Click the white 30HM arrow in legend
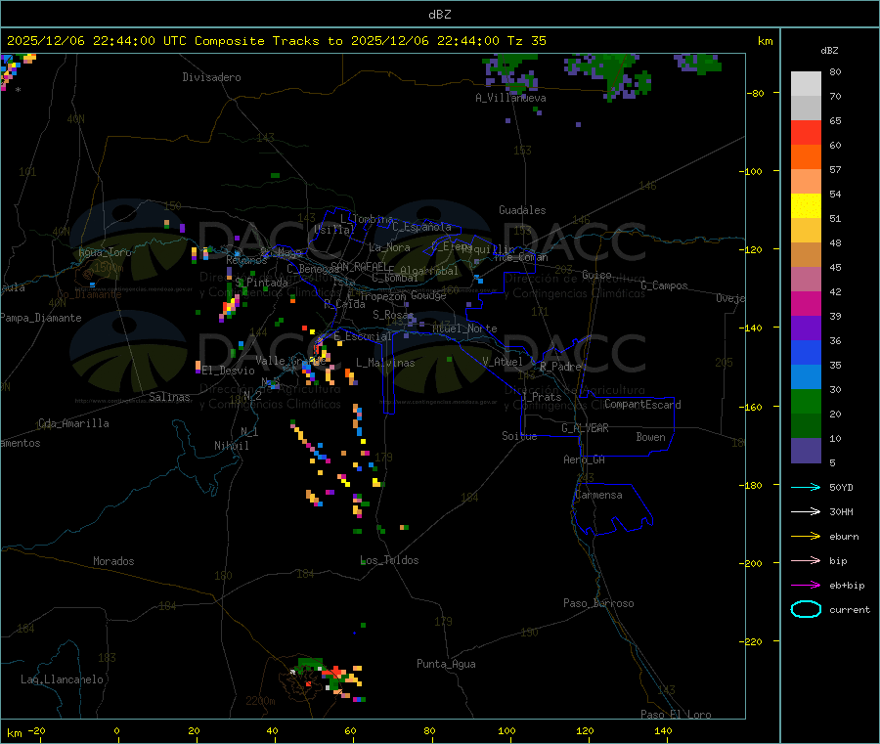This screenshot has width=880, height=744. (x=806, y=511)
